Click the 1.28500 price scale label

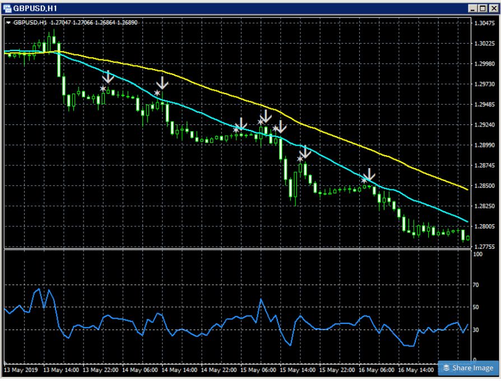[x=485, y=185]
